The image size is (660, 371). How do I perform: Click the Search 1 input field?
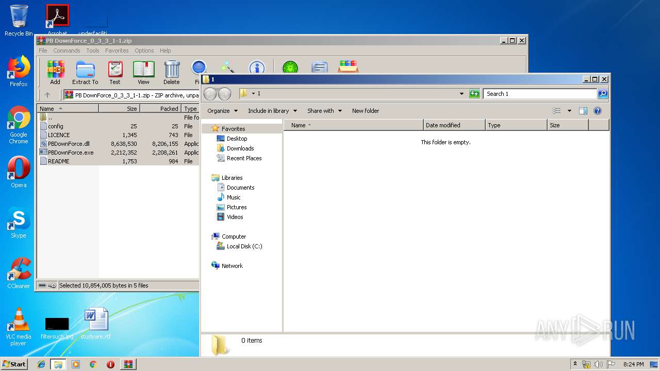(540, 94)
